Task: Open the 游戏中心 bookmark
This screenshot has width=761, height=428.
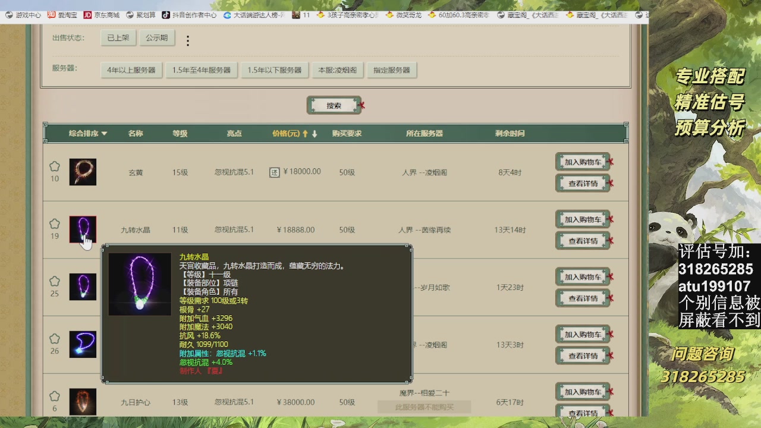Action: 23,15
